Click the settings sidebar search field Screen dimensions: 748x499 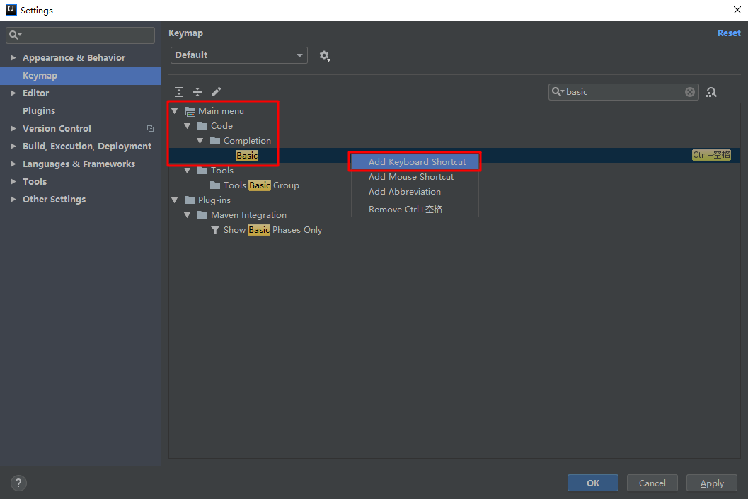point(80,35)
